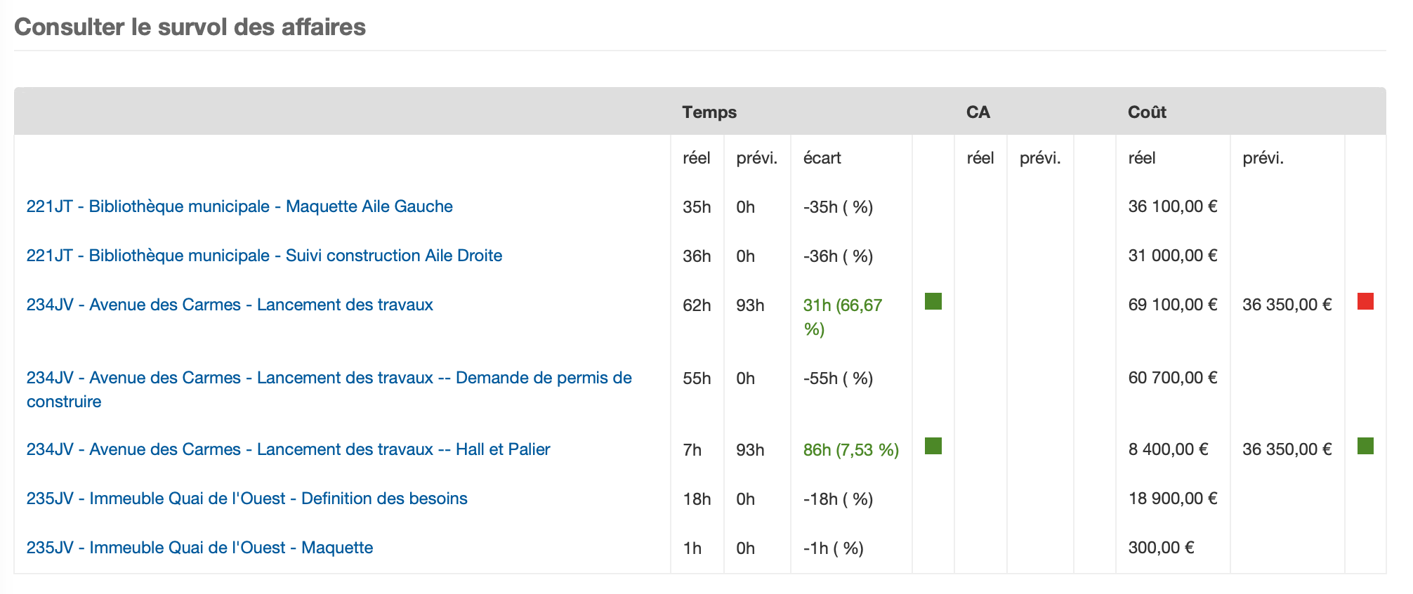
Task: Open the Hall et Palier affair link
Action: click(288, 449)
